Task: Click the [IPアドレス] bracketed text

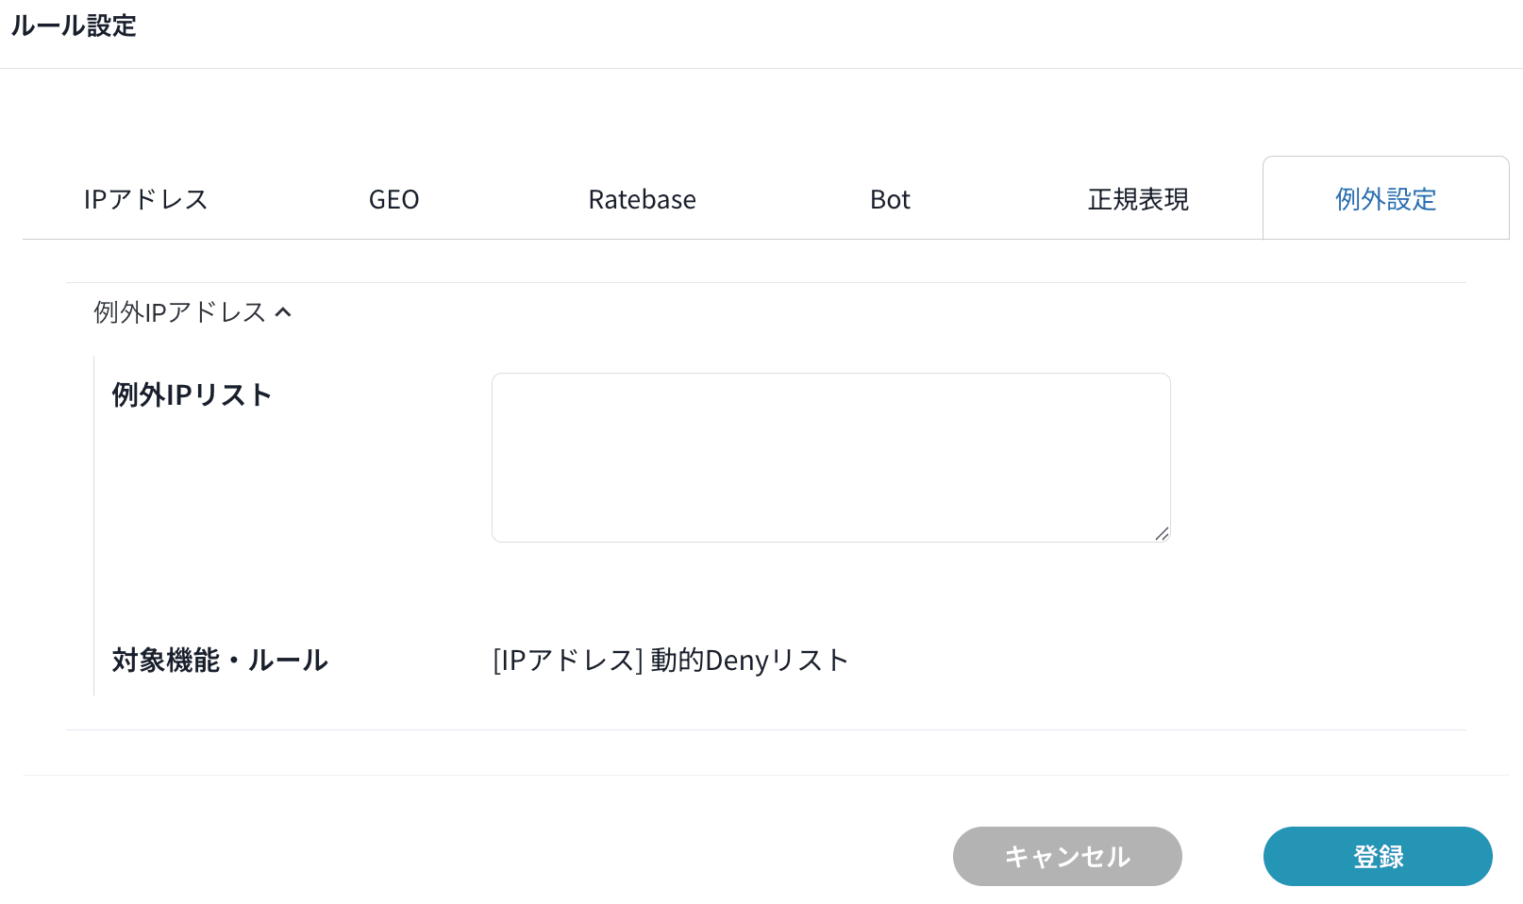Action: tap(567, 660)
